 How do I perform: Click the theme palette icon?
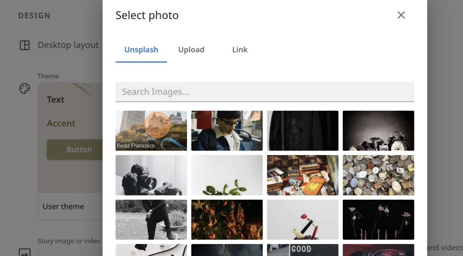click(x=24, y=89)
